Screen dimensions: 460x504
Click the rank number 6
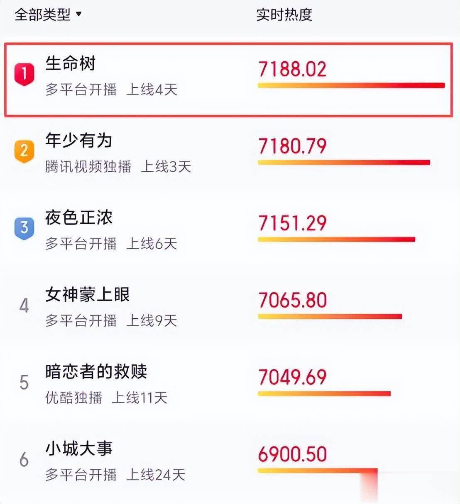[24, 460]
